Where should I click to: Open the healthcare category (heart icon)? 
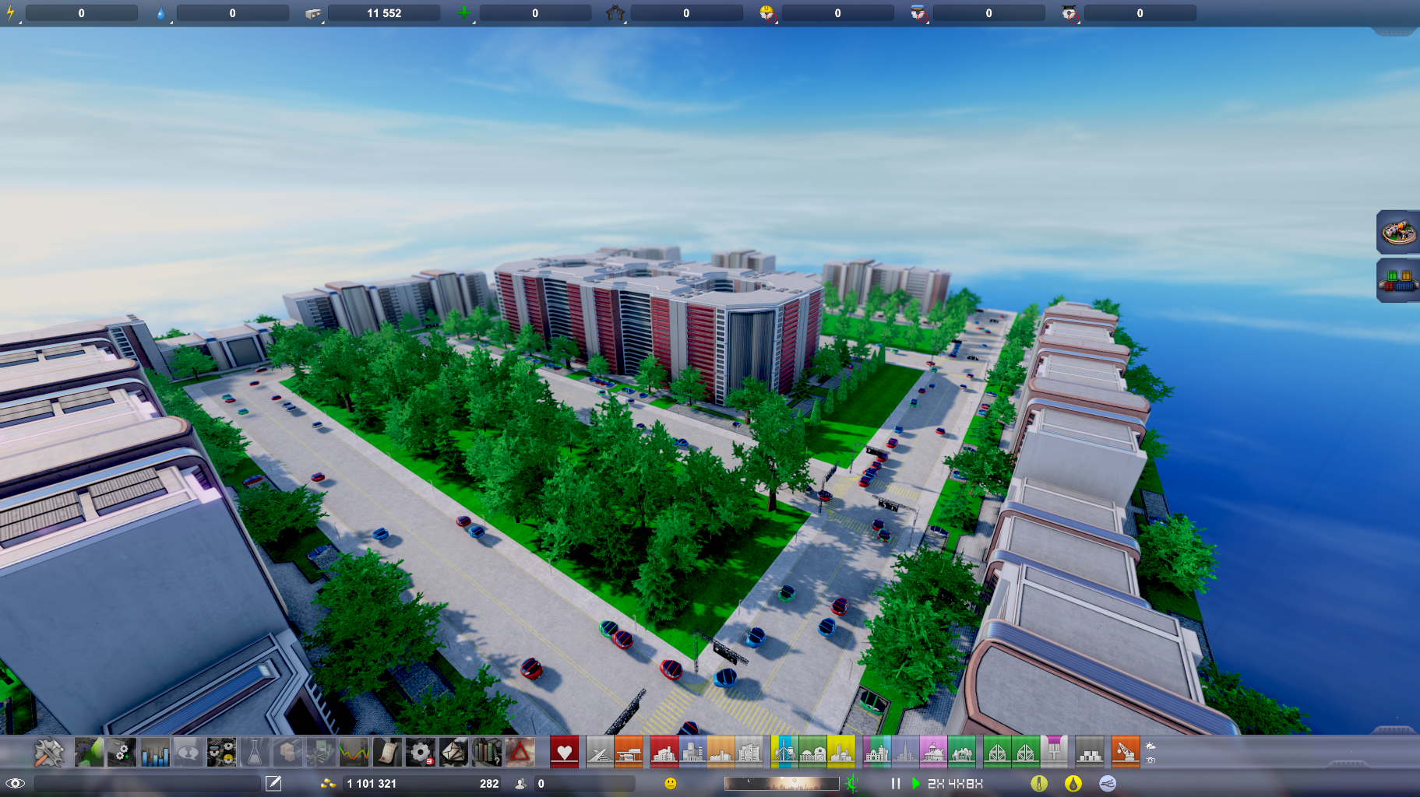[x=564, y=751]
